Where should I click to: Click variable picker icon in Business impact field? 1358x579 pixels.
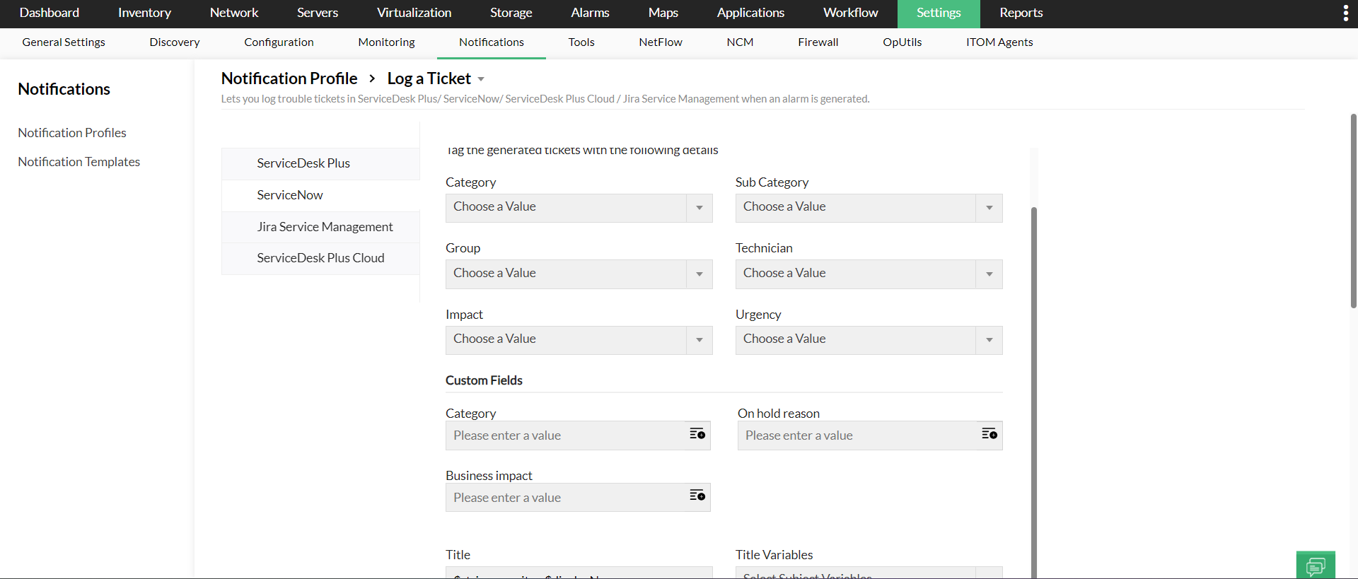[x=697, y=496]
